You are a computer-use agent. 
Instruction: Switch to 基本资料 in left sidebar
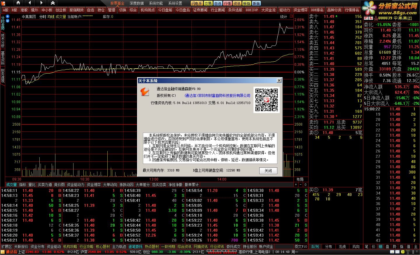pos(3,58)
